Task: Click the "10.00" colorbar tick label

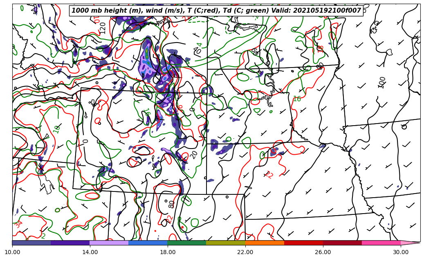Action: pos(12,252)
